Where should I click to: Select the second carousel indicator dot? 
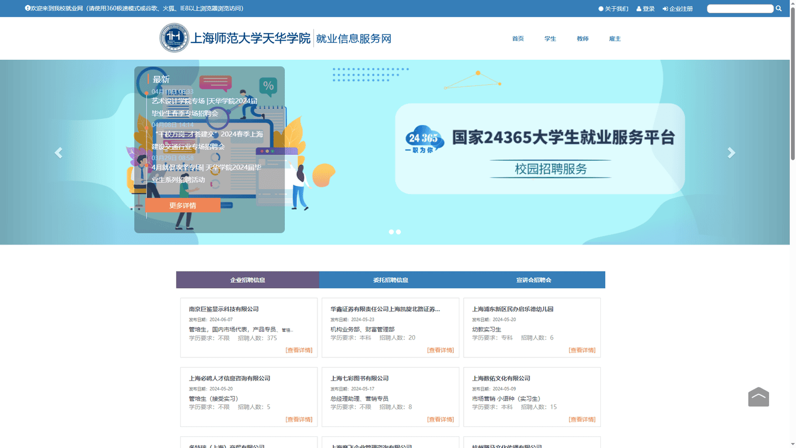(398, 232)
